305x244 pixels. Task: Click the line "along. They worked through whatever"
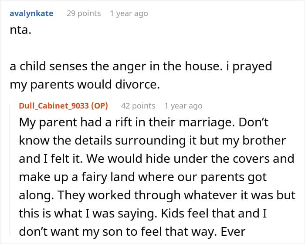157,195
